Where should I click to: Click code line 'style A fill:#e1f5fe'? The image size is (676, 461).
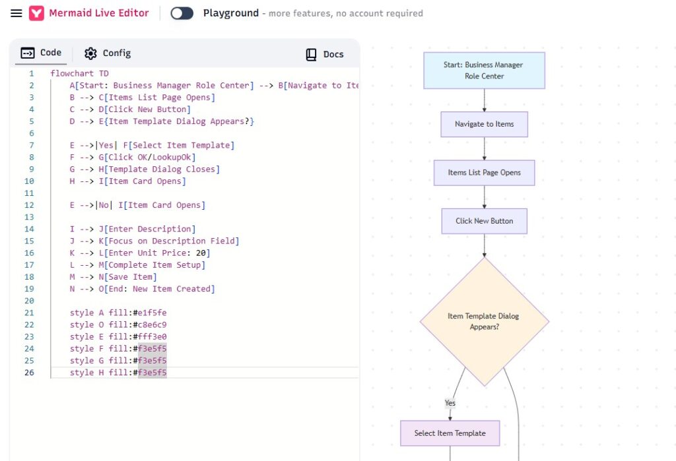tap(118, 313)
